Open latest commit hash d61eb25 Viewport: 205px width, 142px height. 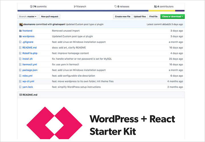(x=167, y=24)
